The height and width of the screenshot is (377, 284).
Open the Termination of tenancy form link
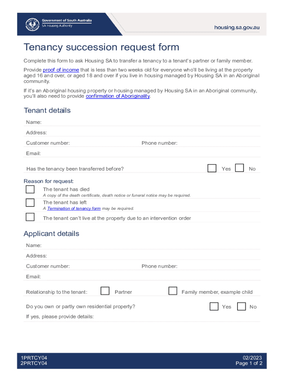tap(74, 208)
